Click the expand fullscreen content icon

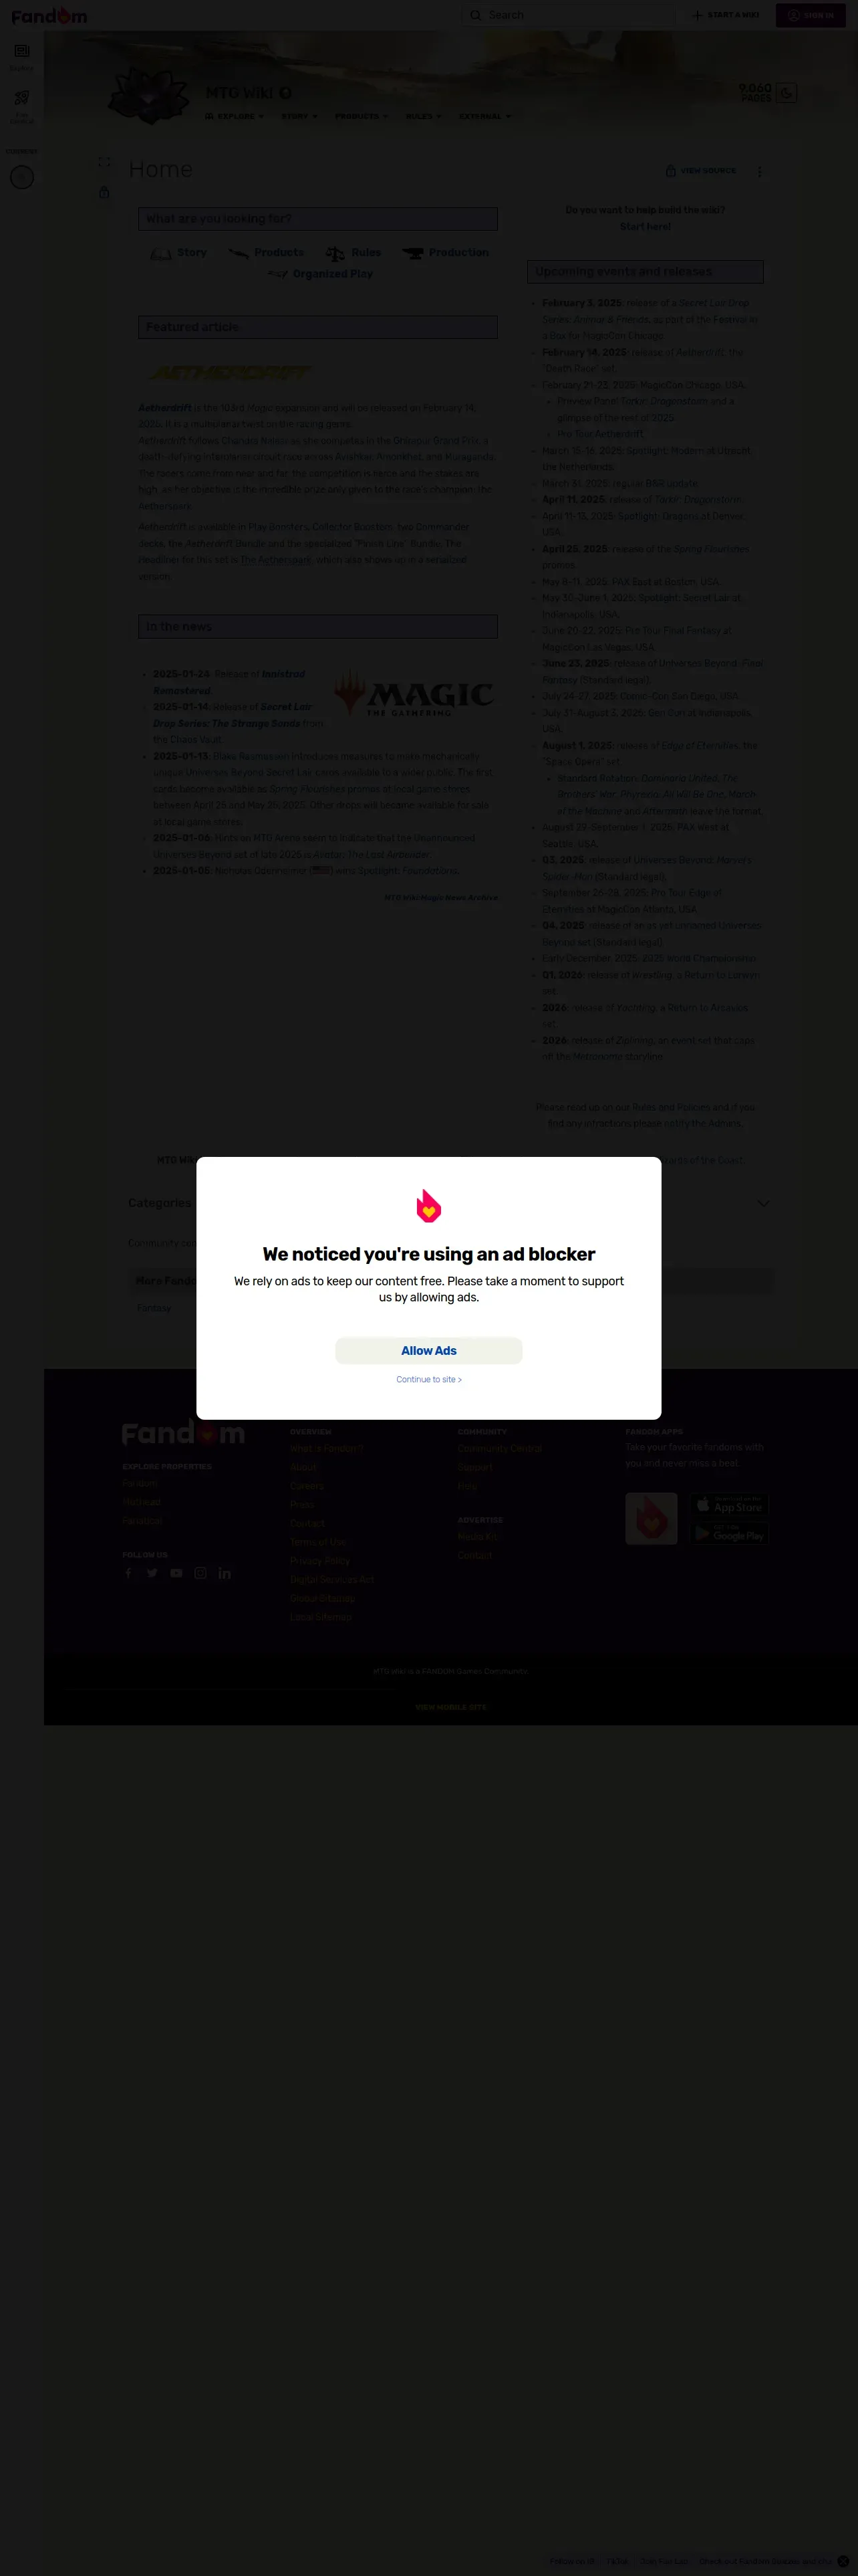[x=105, y=162]
